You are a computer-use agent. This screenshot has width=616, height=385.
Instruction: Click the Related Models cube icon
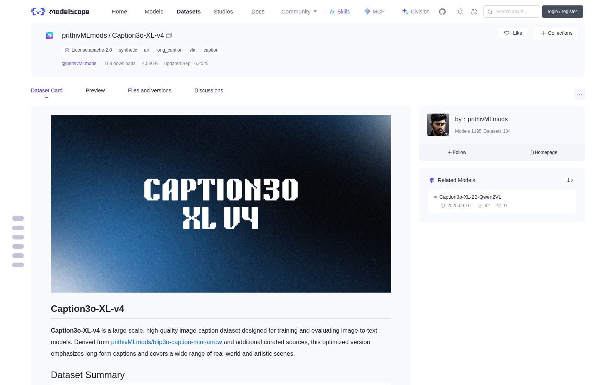[432, 180]
